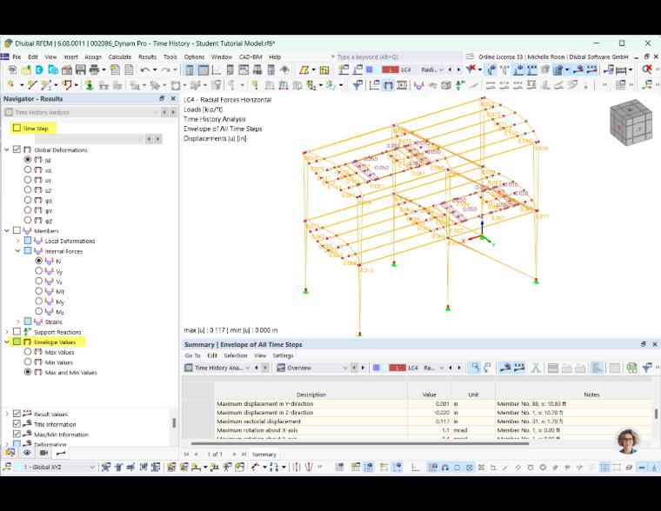
Task: Click the Data navigator tab icon at bottom left
Action: coord(10,453)
